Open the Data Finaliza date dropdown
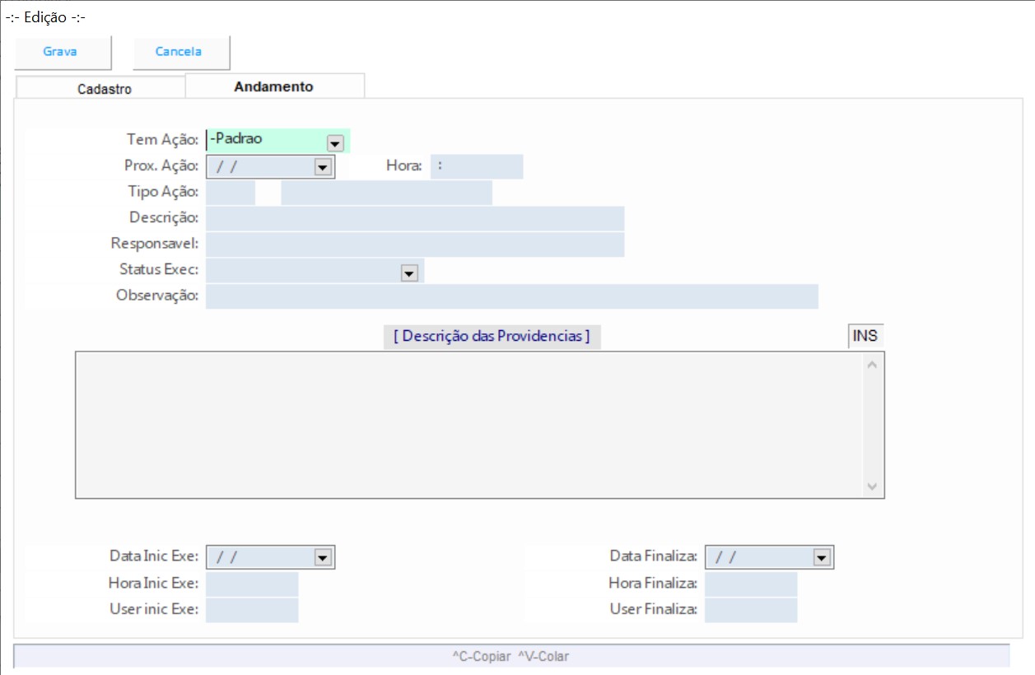 tap(821, 558)
